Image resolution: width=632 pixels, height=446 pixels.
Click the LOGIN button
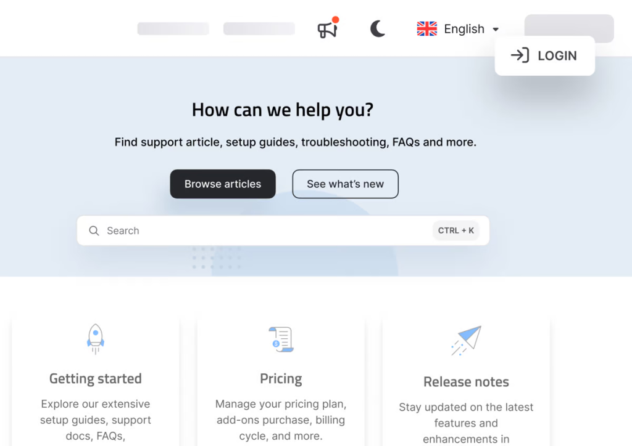(544, 55)
